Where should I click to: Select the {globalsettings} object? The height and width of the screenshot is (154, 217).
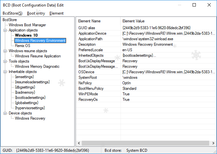coord(27,103)
